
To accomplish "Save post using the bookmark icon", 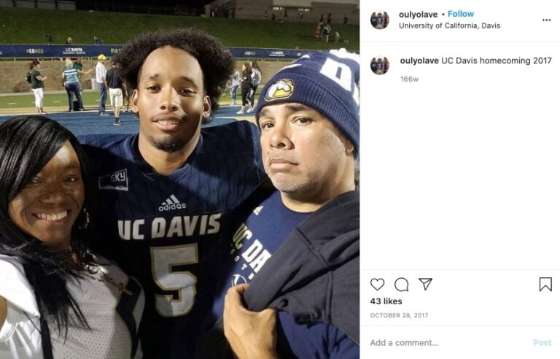I will 545,285.
